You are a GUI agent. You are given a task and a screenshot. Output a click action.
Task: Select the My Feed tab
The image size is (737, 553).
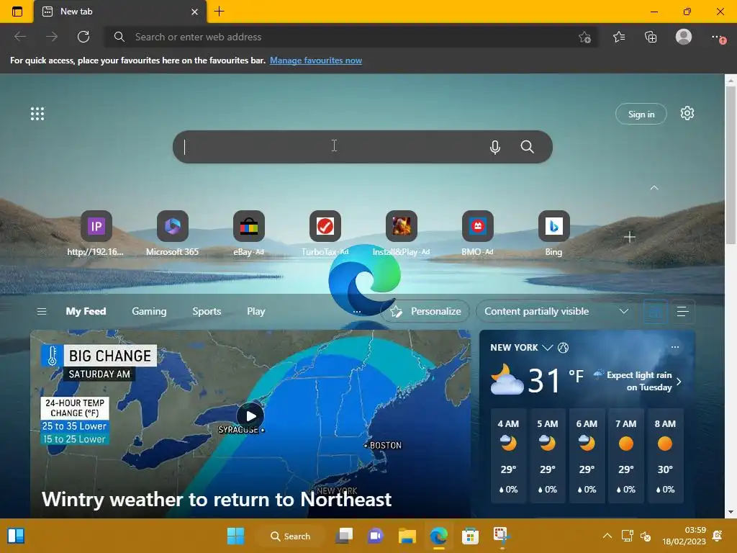click(x=86, y=311)
